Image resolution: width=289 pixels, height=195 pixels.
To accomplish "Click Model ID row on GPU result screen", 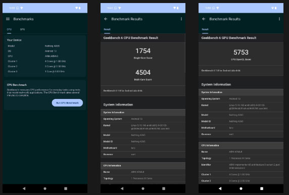I will click(241, 121).
